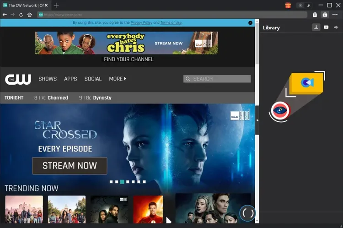Go back using the back arrow
Screen dimensions: 343x228
tap(5, 15)
